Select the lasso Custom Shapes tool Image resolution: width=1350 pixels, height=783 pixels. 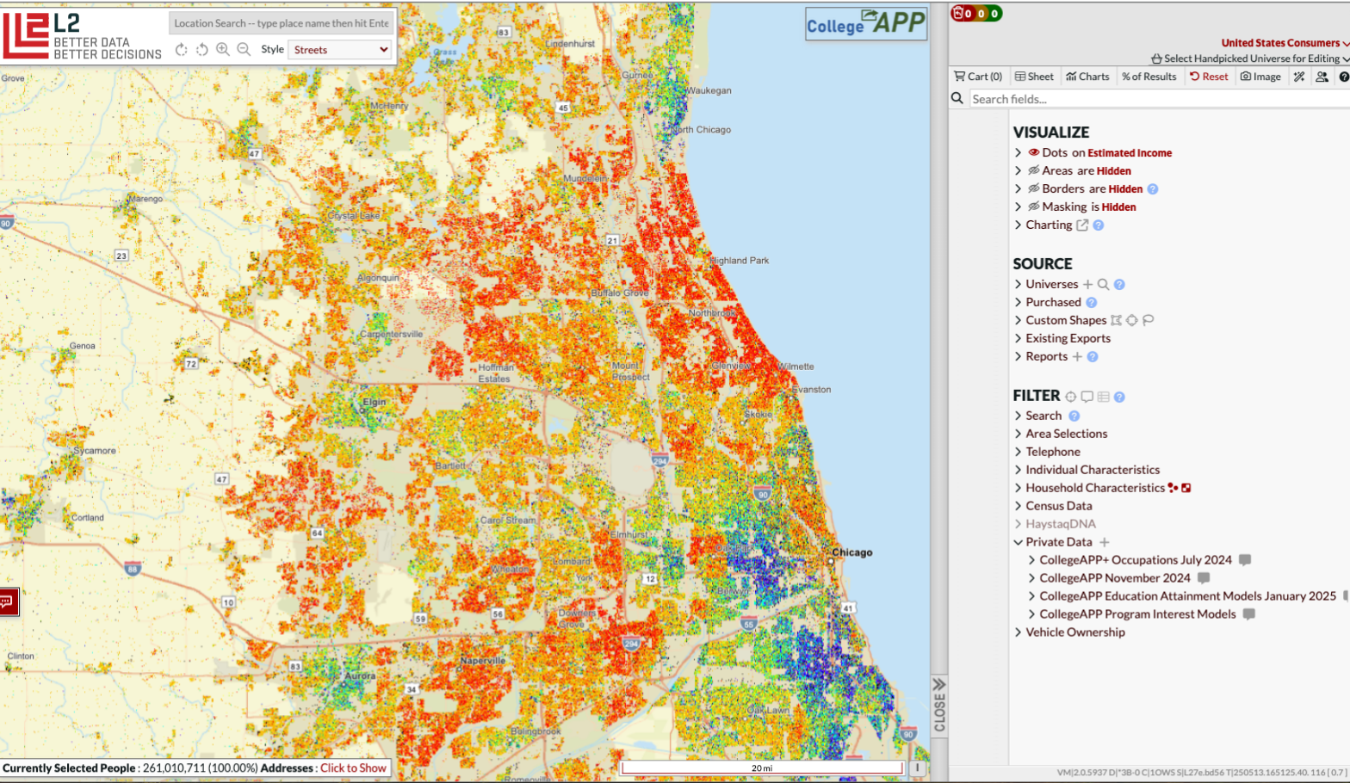[1148, 320]
